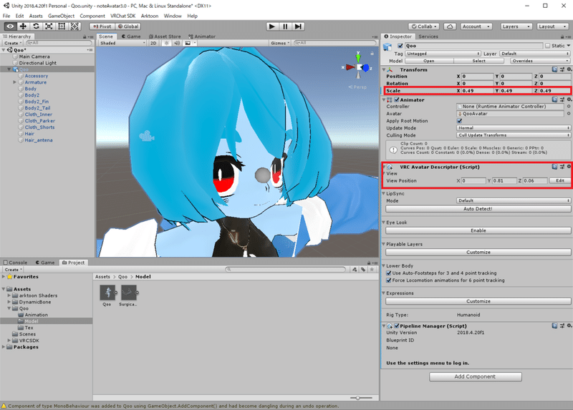Screen dimensions: 573x410
Task: Open the GameObject menu
Action: 61,16
